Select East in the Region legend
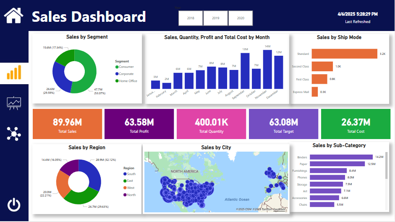The width and height of the screenshot is (395, 222). (x=128, y=181)
